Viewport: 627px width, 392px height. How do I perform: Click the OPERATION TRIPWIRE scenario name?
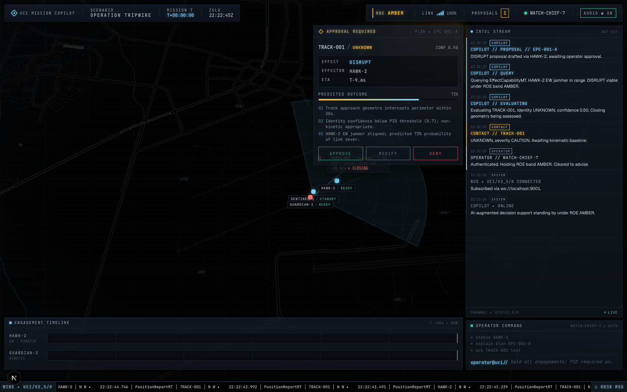coord(121,15)
